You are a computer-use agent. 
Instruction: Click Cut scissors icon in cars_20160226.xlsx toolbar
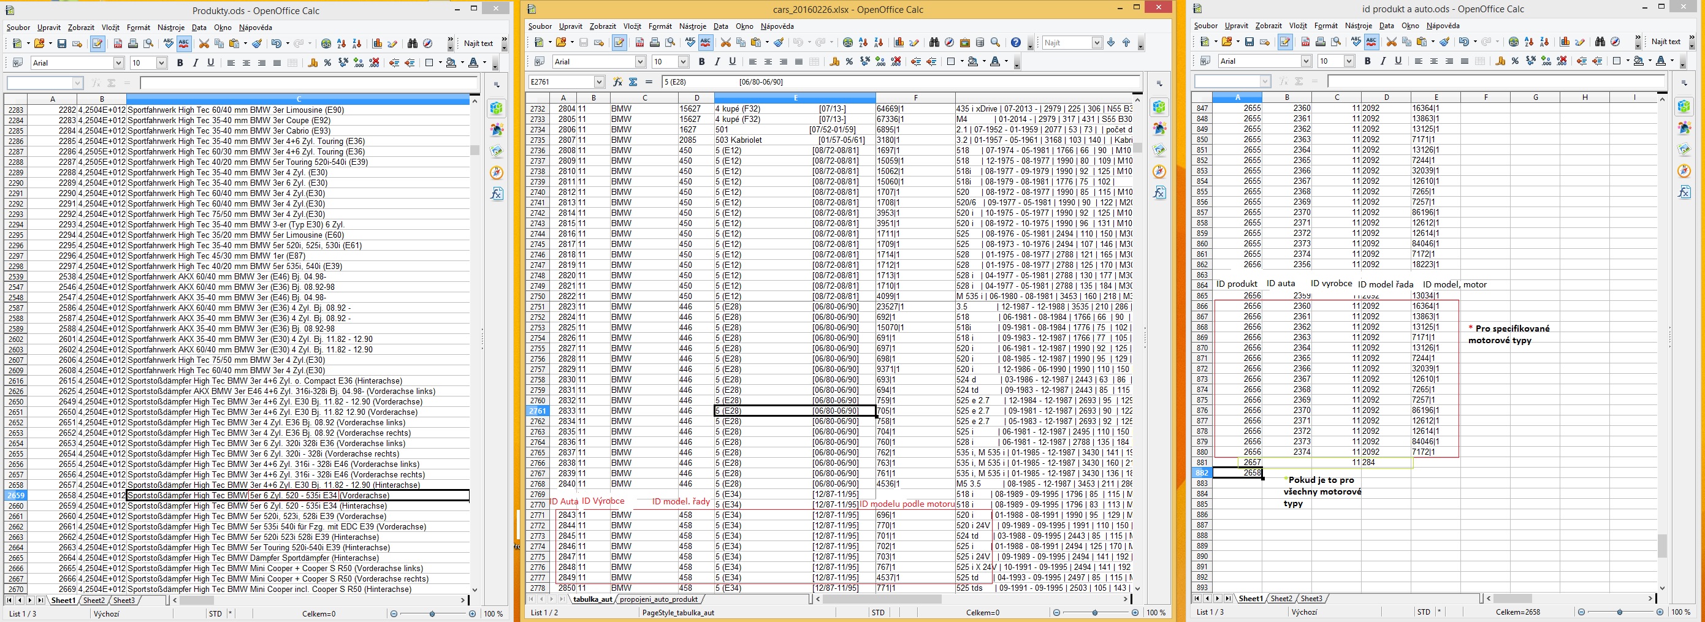point(725,42)
